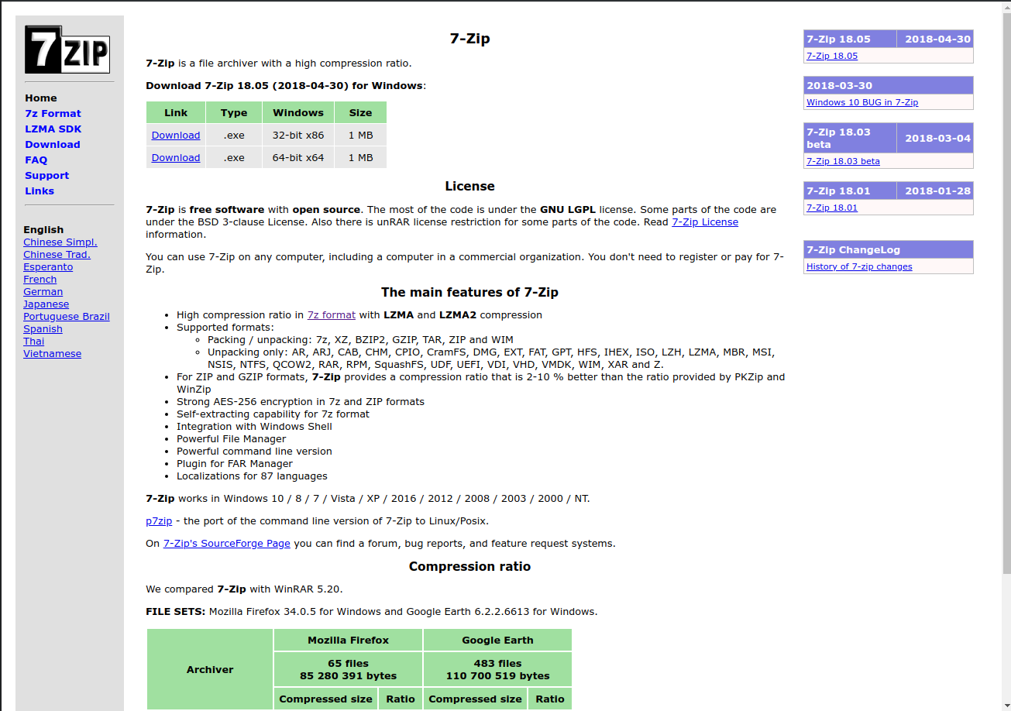Click the License heading

469,187
